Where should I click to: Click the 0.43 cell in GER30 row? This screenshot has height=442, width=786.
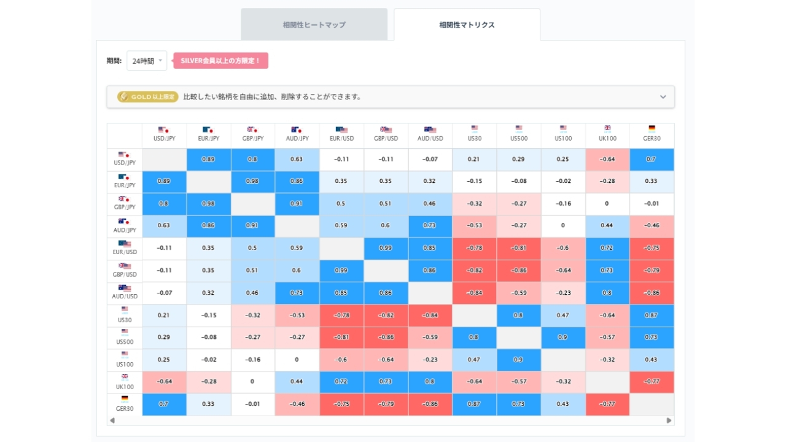(563, 404)
